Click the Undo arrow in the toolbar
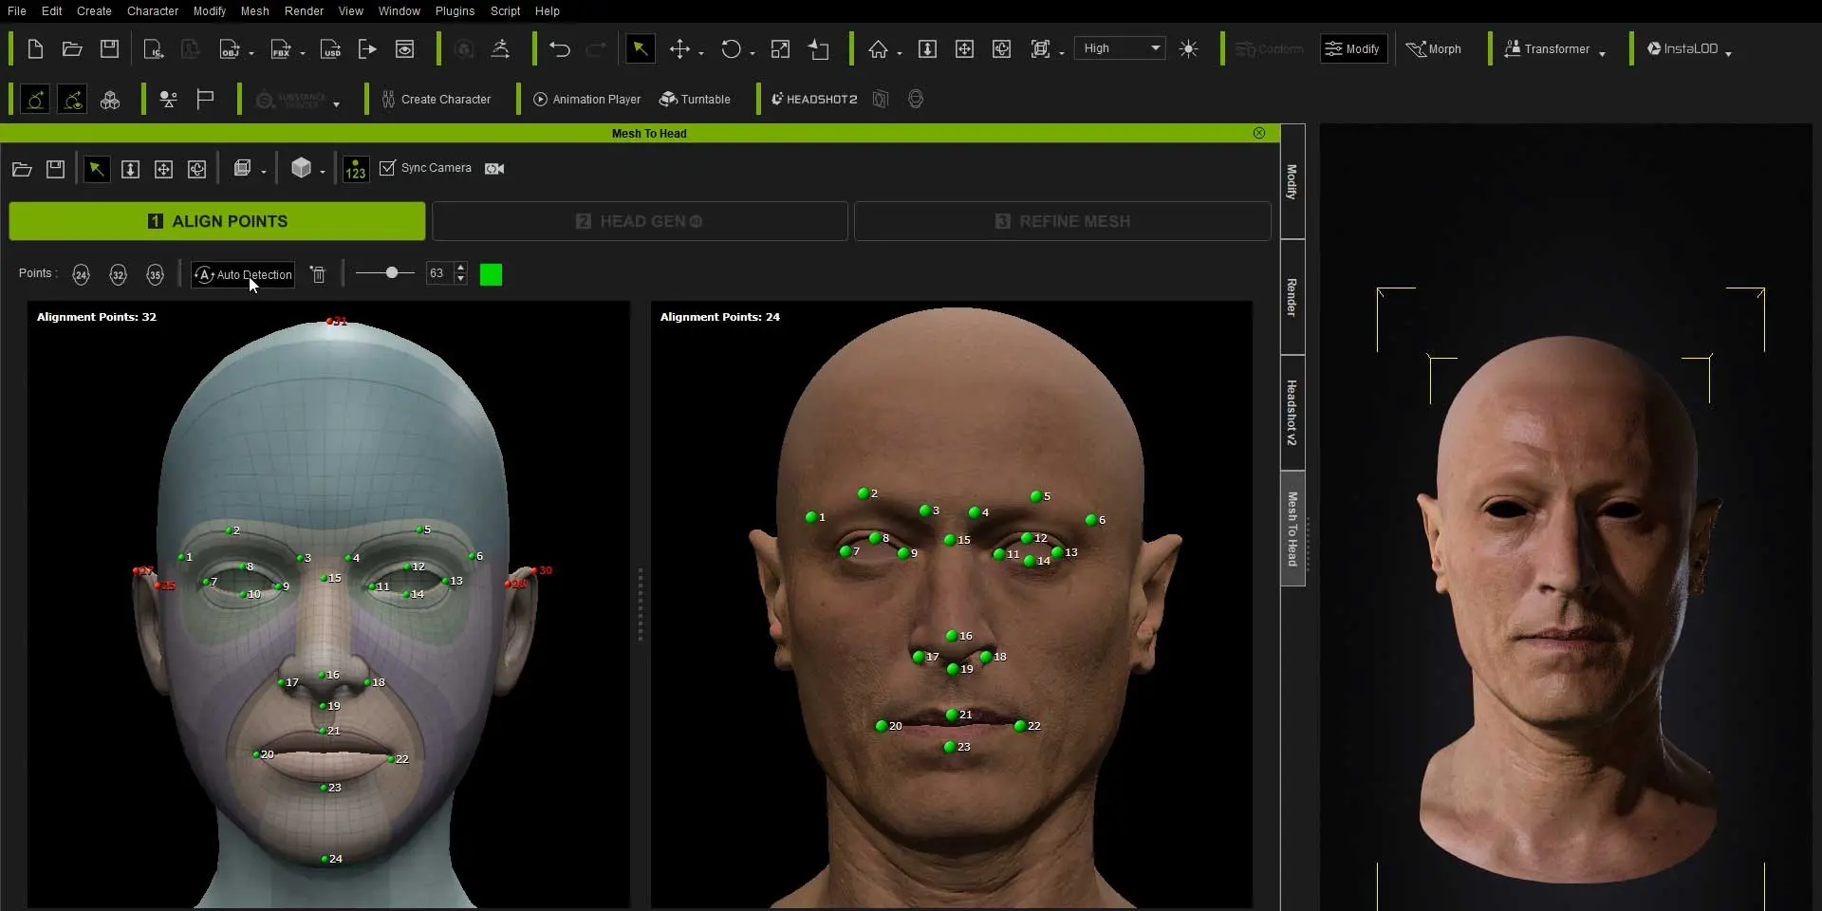The height and width of the screenshot is (911, 1822). point(560,49)
